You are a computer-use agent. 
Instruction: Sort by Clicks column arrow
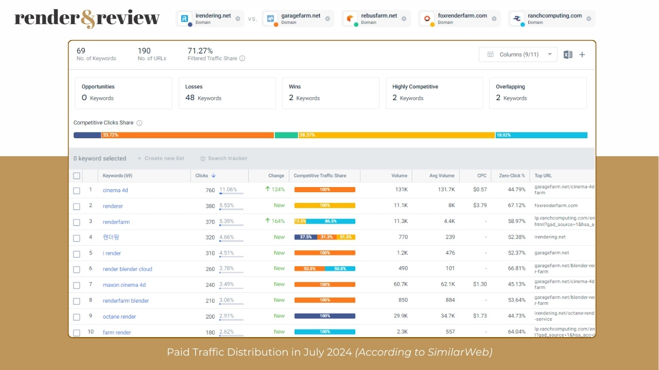pyautogui.click(x=214, y=176)
